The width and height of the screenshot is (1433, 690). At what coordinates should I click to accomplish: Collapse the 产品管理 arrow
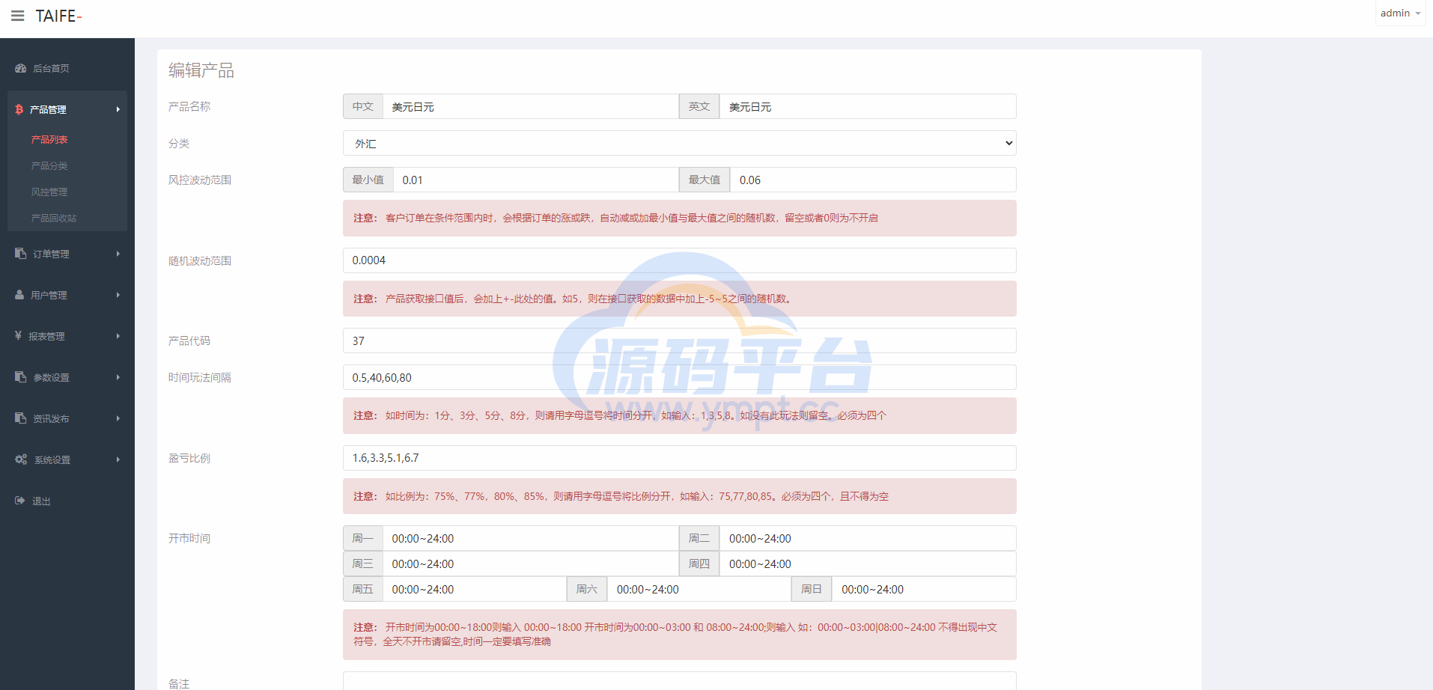point(118,109)
